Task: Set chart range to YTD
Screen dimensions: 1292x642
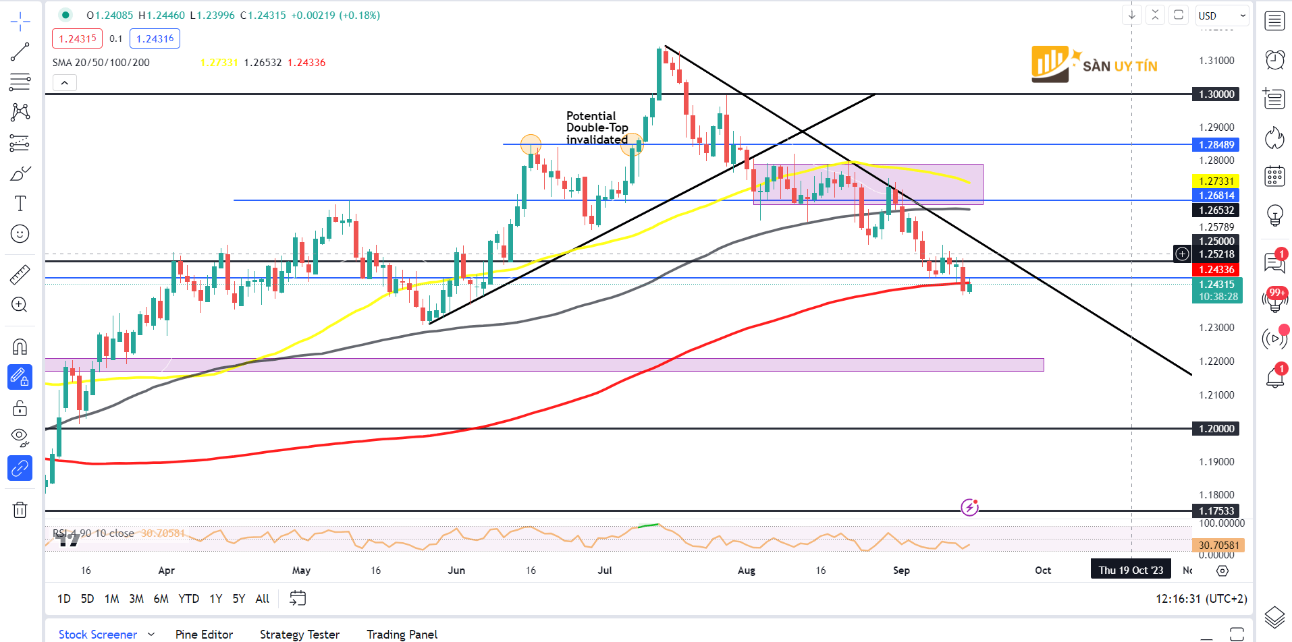Action: pos(188,599)
